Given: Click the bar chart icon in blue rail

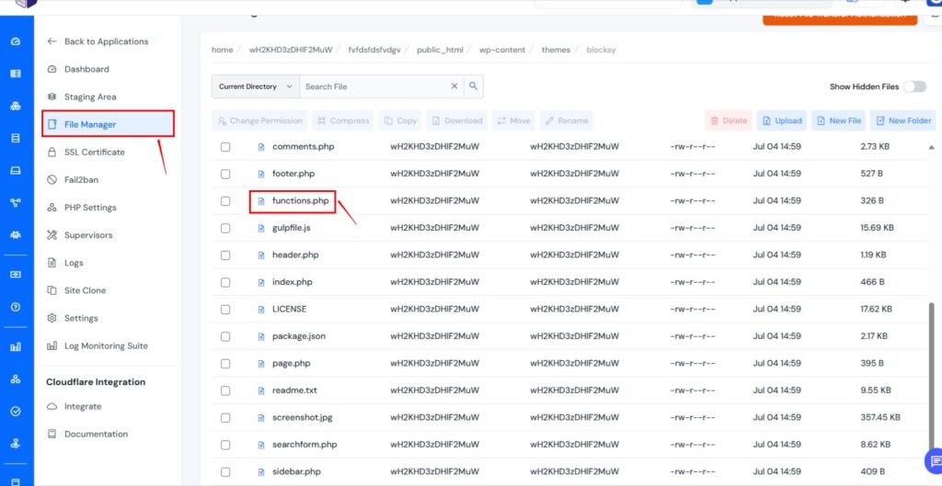Looking at the screenshot, I should pos(17,346).
